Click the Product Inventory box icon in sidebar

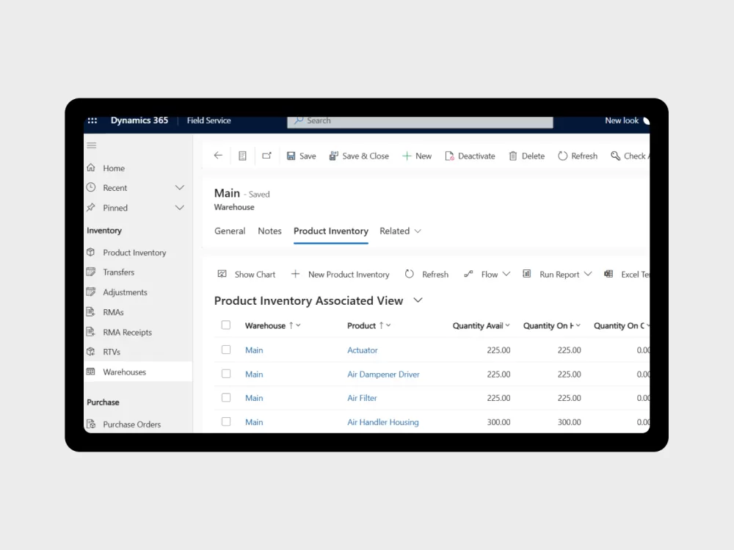(91, 252)
